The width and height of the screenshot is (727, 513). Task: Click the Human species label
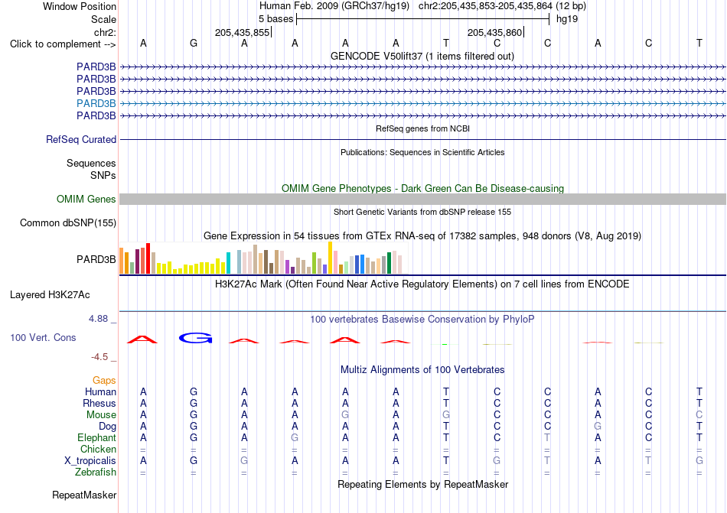(x=100, y=391)
